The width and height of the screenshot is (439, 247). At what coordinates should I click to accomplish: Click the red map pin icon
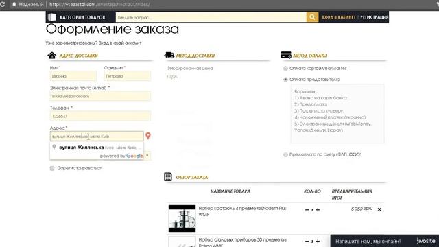click(x=148, y=136)
